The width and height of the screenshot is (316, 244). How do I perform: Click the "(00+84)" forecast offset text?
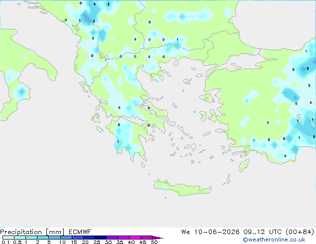pos(300,232)
